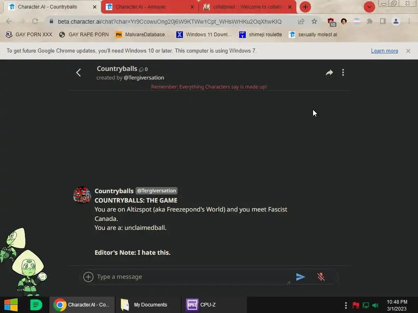Open the taskbar clock showing 10:48 PM
This screenshot has height=313, width=418.
(397, 305)
